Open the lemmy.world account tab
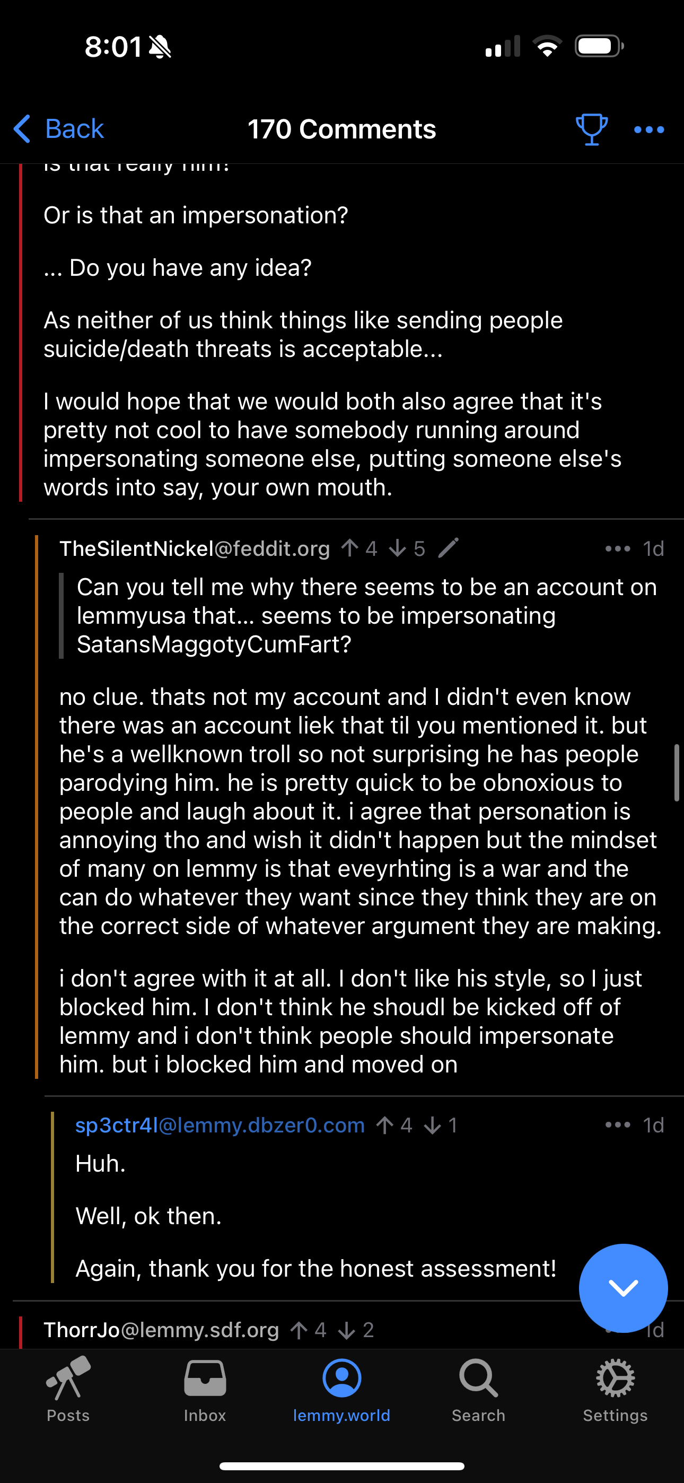 tap(341, 1389)
